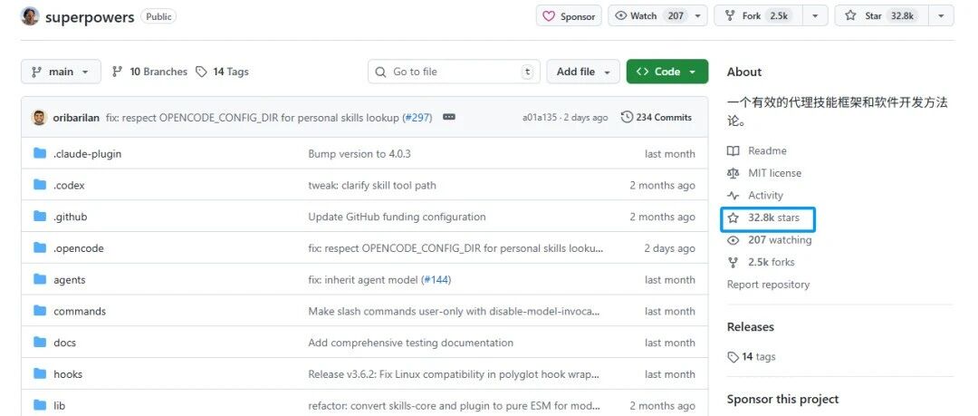The width and height of the screenshot is (978, 416).
Task: Click the branch icon beside 10 Branches
Action: (x=117, y=72)
